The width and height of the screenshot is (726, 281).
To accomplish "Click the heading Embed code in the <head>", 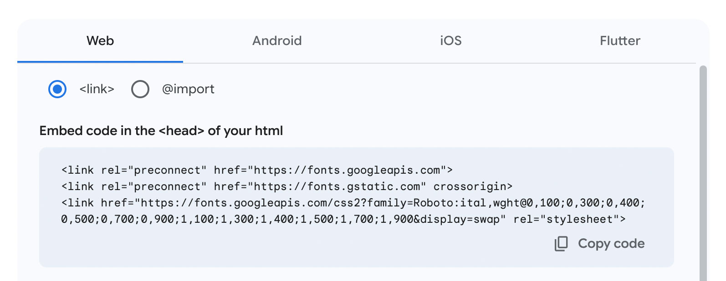I will (x=161, y=130).
